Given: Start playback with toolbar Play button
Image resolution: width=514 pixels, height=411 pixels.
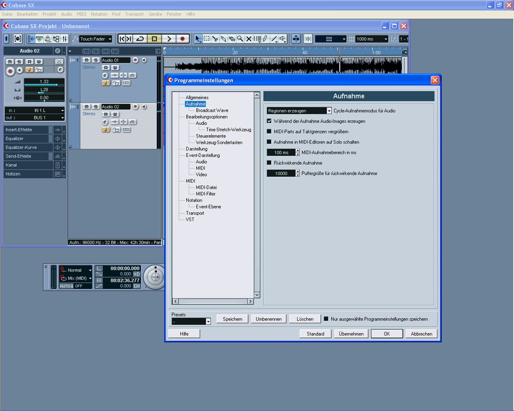Looking at the screenshot, I should [x=169, y=39].
